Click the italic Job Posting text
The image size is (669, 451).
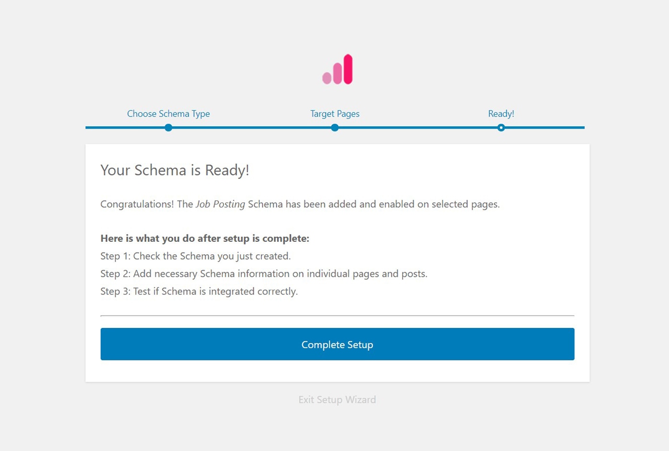click(x=220, y=204)
